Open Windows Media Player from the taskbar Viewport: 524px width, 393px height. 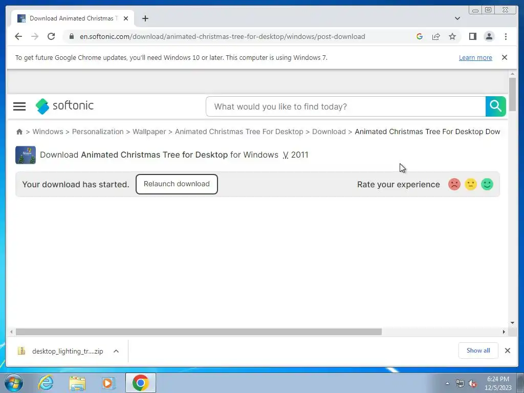[x=108, y=383]
